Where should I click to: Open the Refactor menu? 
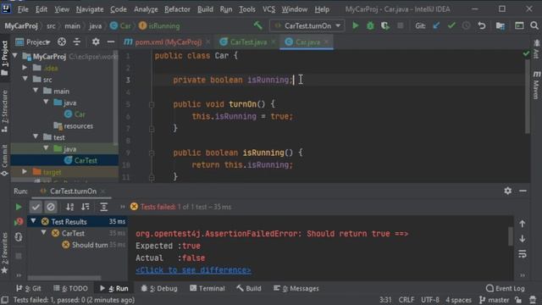click(x=177, y=9)
